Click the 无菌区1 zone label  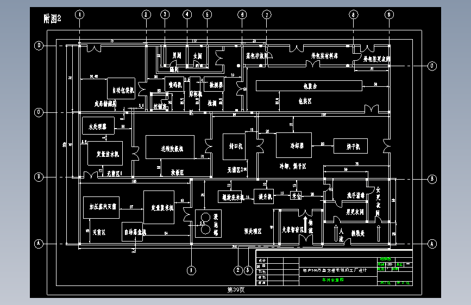tap(115, 174)
